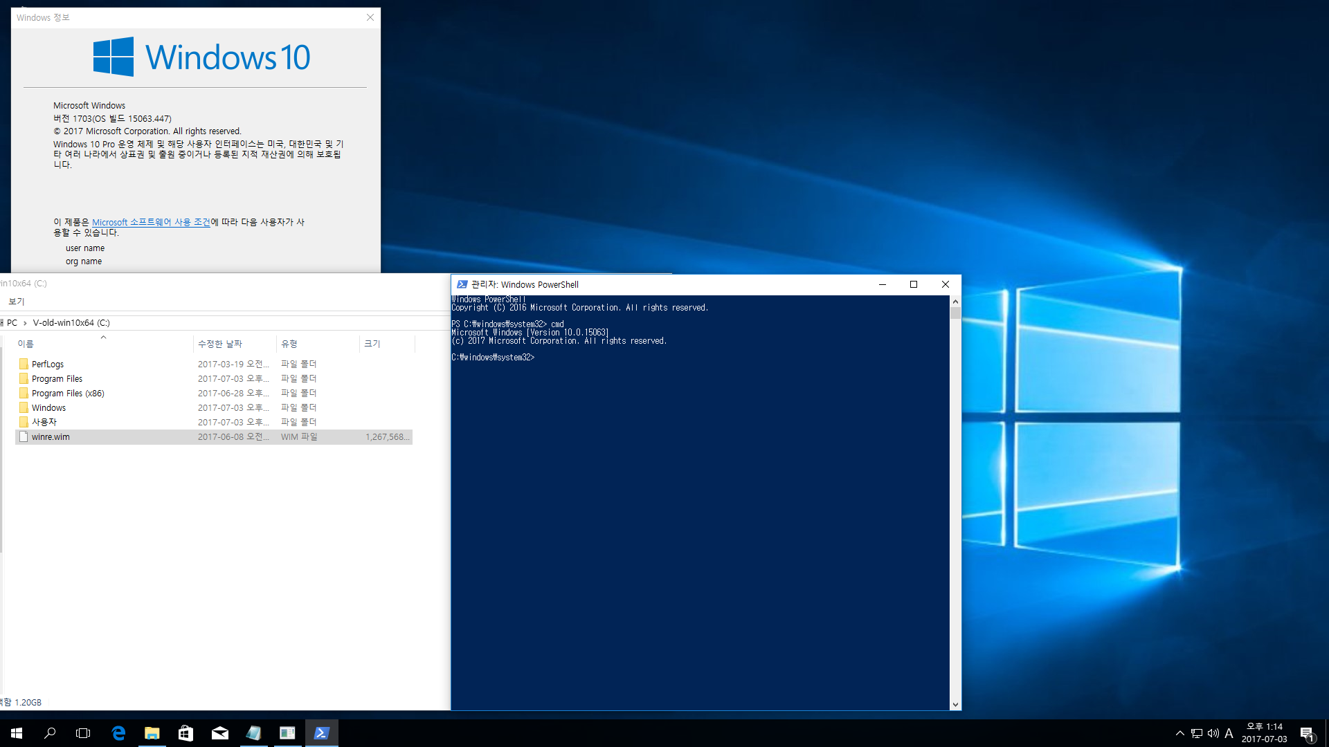
Task: Click the PowerShell scrollbar thumb
Action: coord(955,313)
